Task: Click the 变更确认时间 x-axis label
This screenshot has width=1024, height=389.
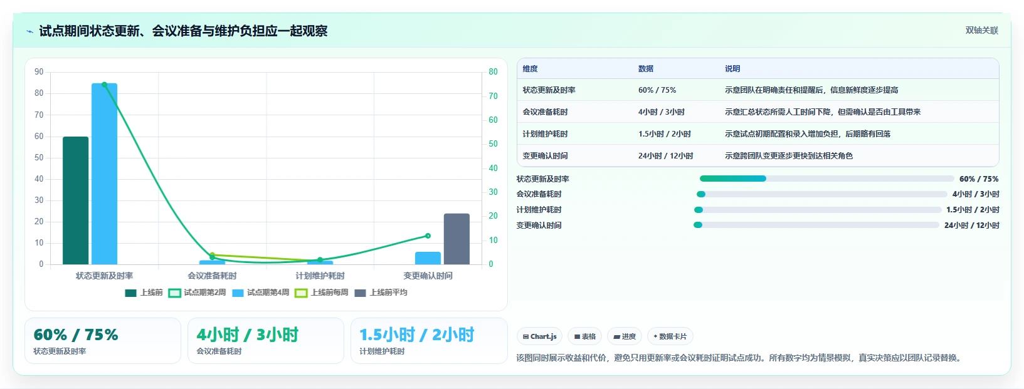Action: (x=428, y=276)
